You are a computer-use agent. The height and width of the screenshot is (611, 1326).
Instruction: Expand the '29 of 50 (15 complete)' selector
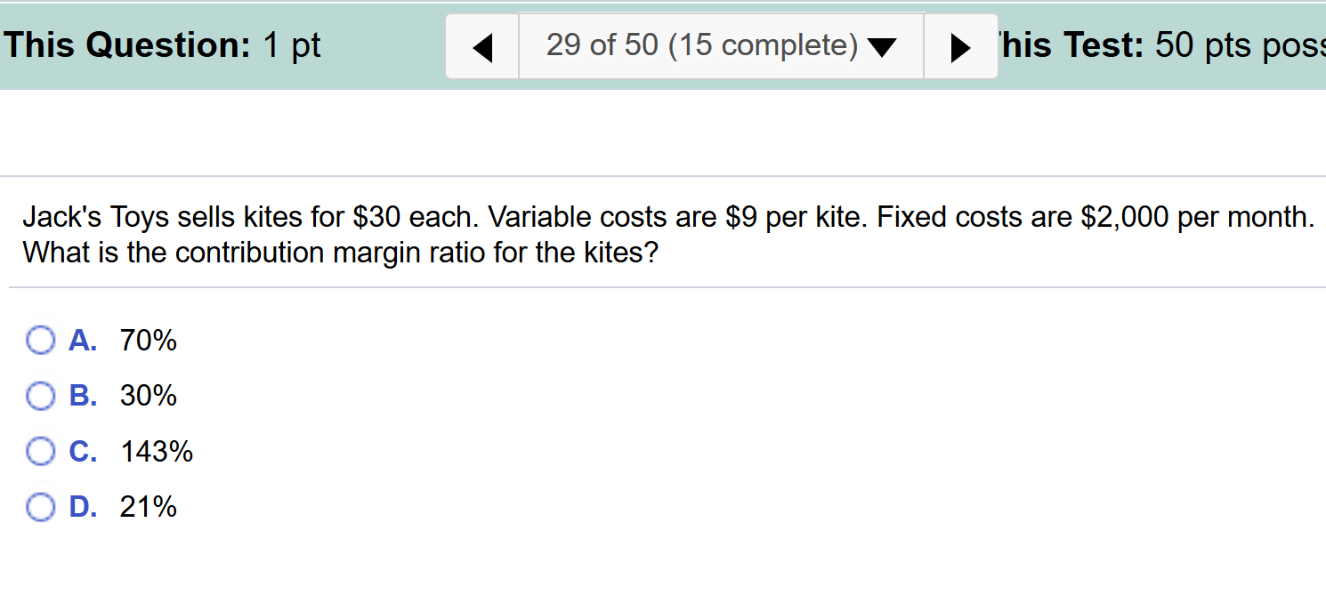[x=721, y=45]
